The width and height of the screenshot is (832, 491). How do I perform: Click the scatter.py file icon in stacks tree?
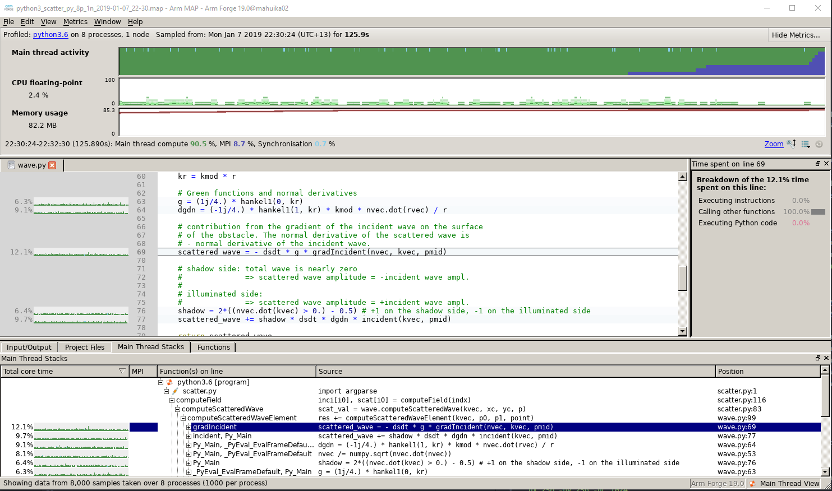coord(175,391)
